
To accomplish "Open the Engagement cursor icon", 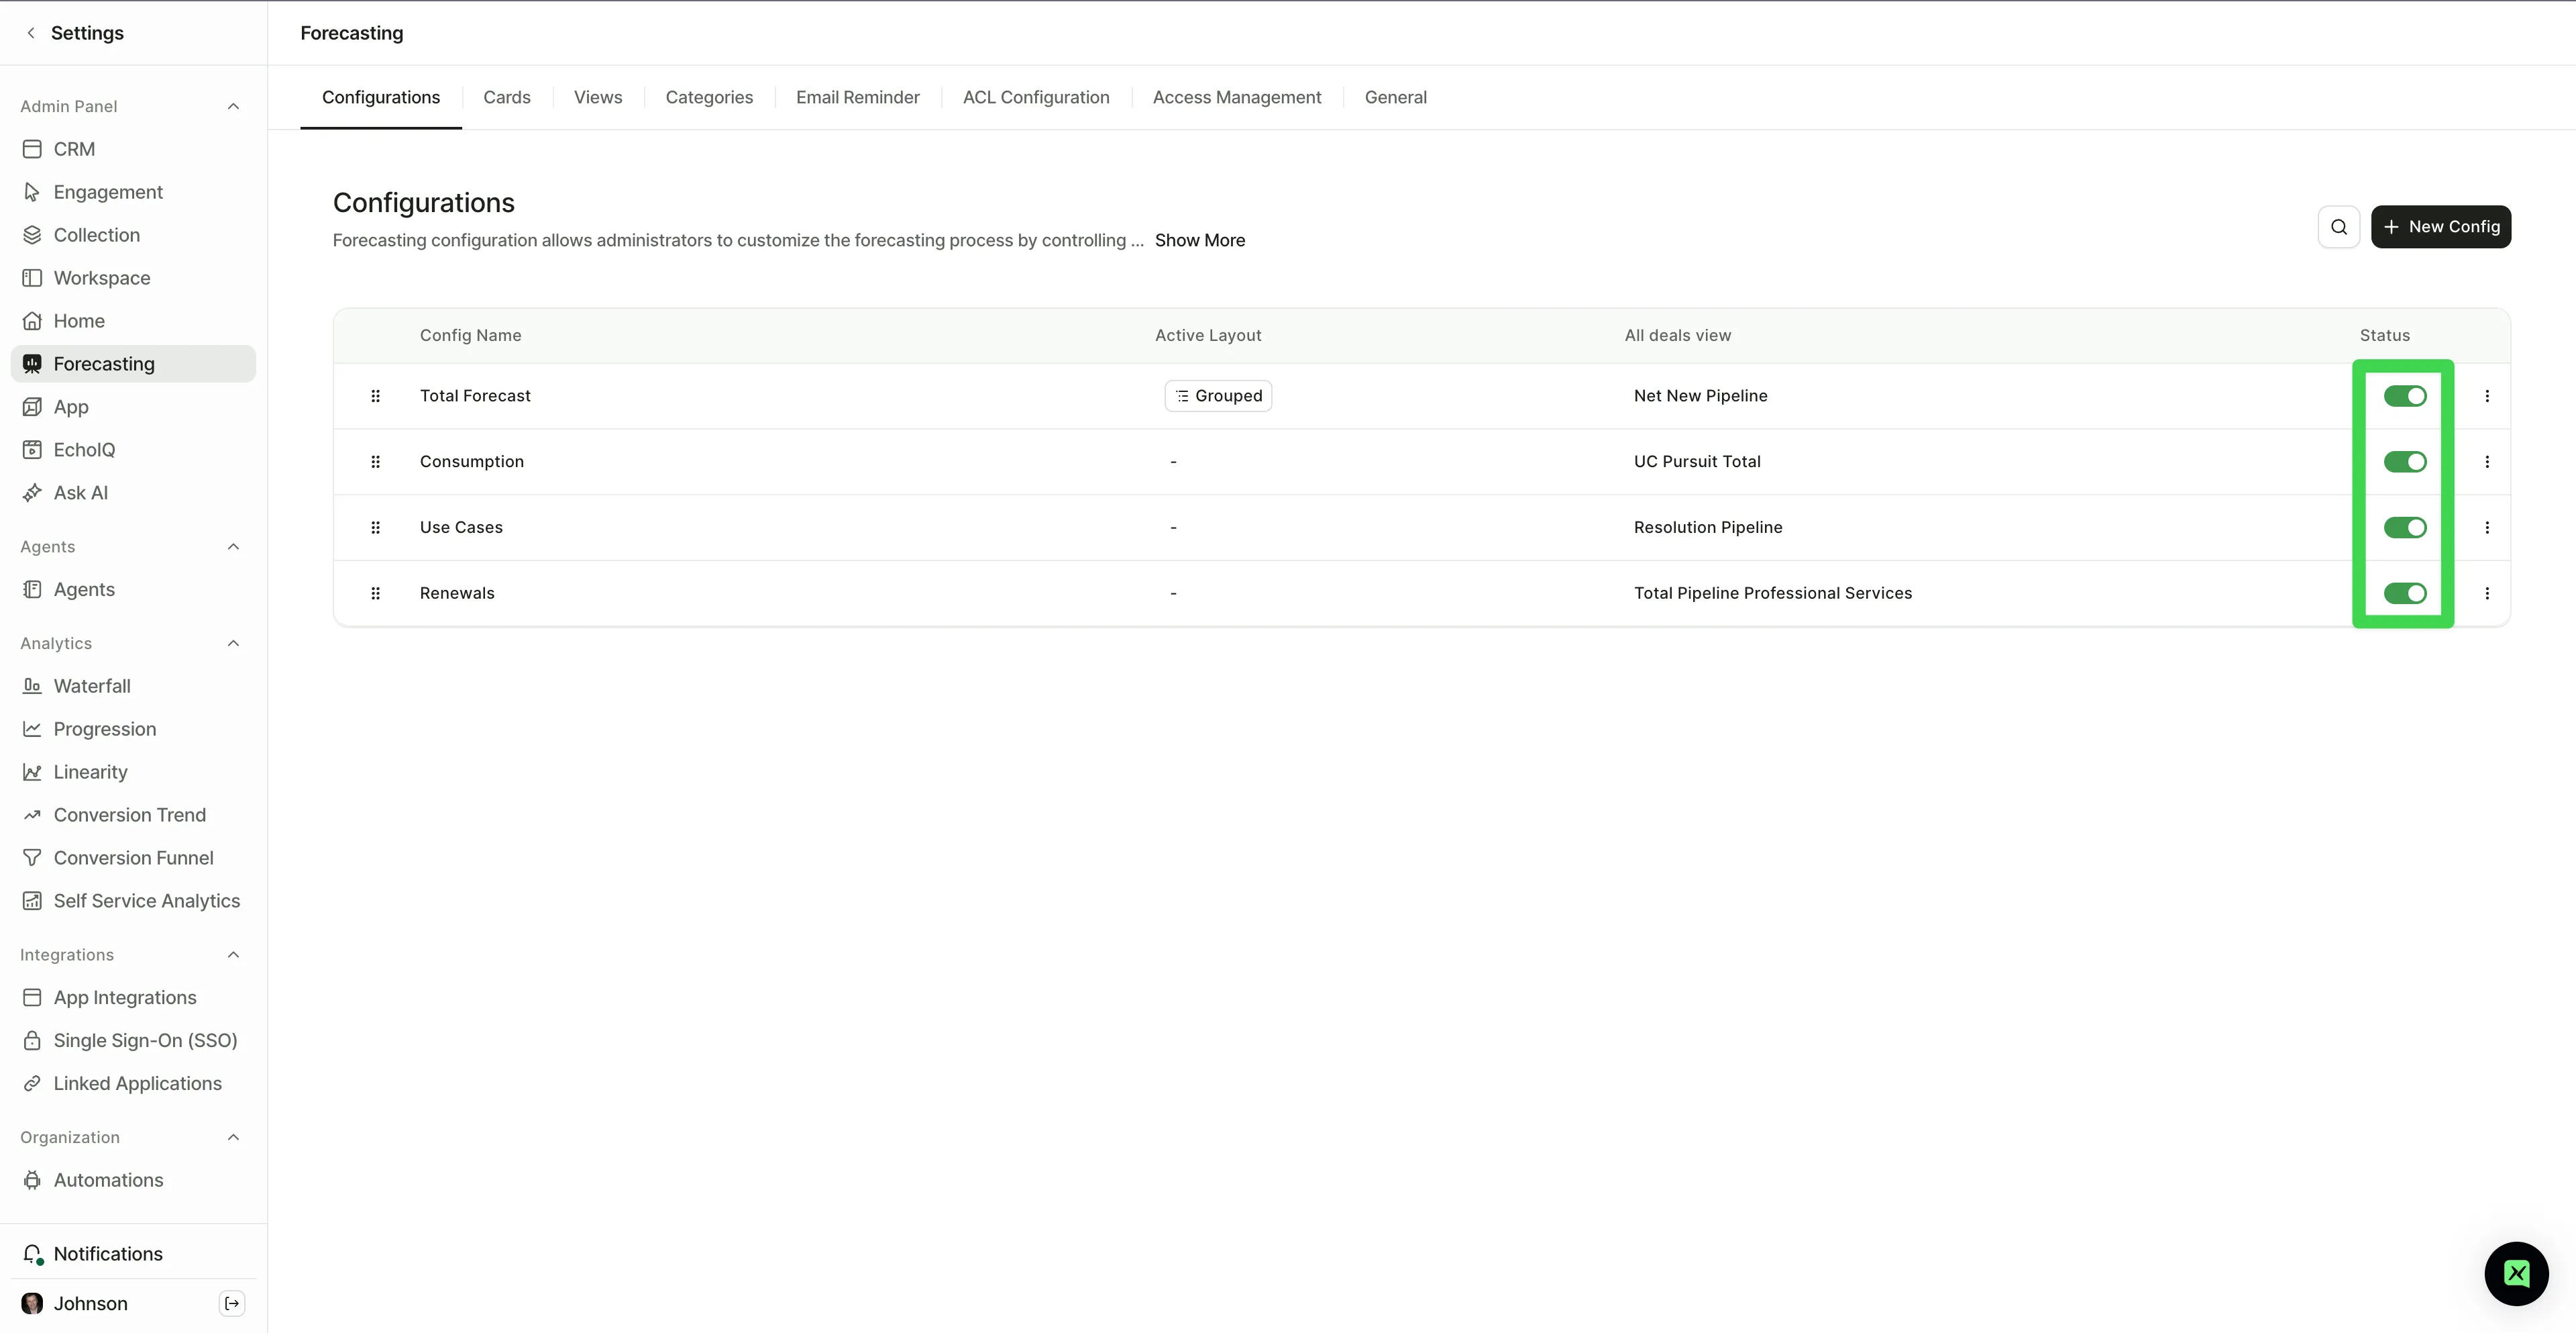I will [x=32, y=192].
